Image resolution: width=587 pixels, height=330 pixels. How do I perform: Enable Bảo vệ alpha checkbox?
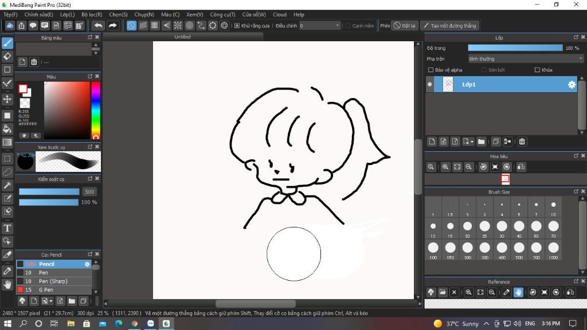[x=431, y=70]
